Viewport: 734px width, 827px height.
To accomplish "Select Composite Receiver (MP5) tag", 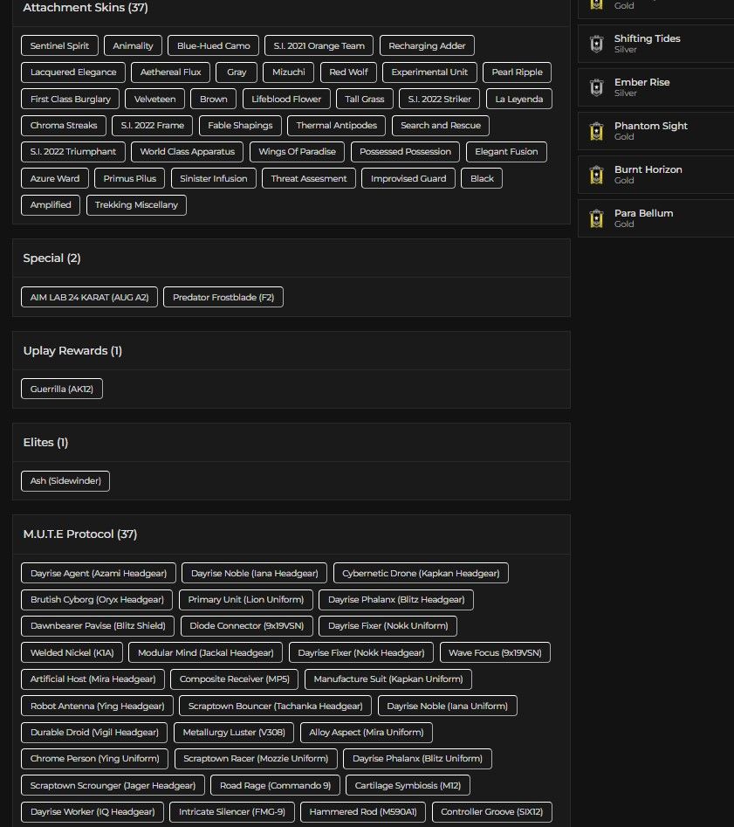I will [234, 679].
